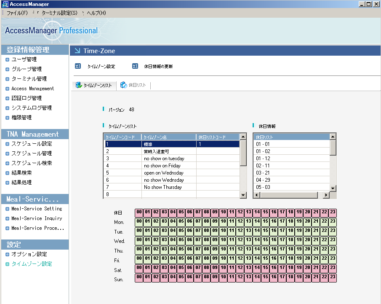Click the タイムゾーン名 column header
This screenshot has height=304, width=381.
point(169,137)
